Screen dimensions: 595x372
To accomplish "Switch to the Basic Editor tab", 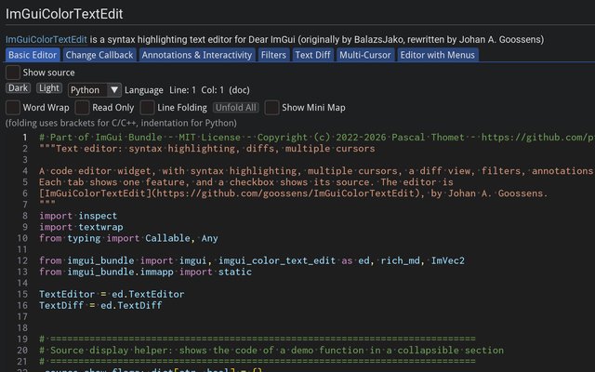I will click(33, 55).
